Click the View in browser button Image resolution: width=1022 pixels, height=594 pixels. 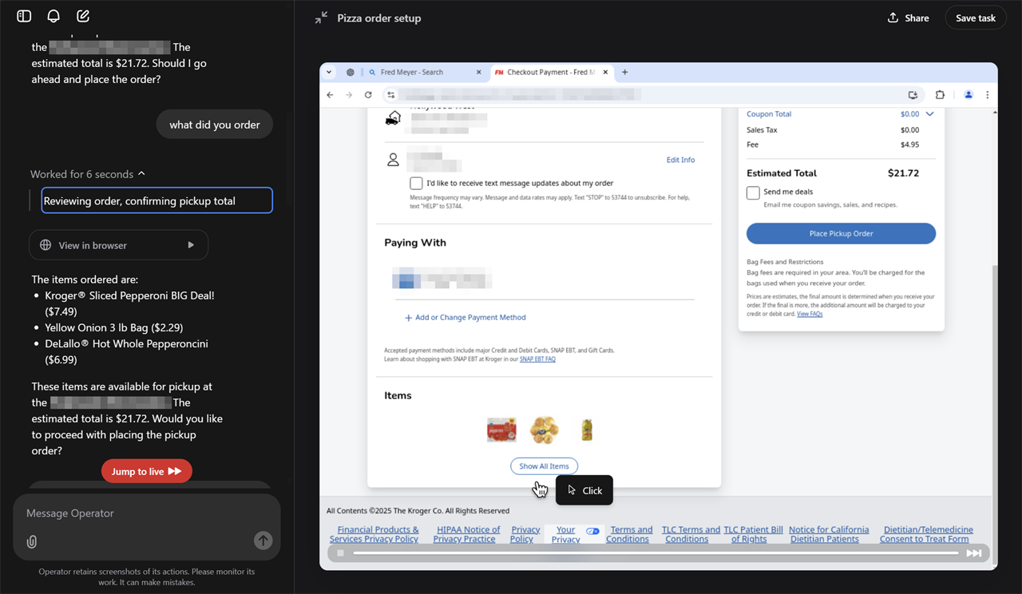coord(118,245)
